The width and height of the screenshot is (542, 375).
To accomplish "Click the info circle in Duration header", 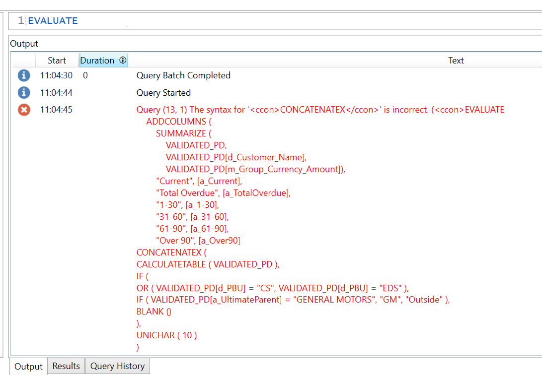I will [x=123, y=60].
